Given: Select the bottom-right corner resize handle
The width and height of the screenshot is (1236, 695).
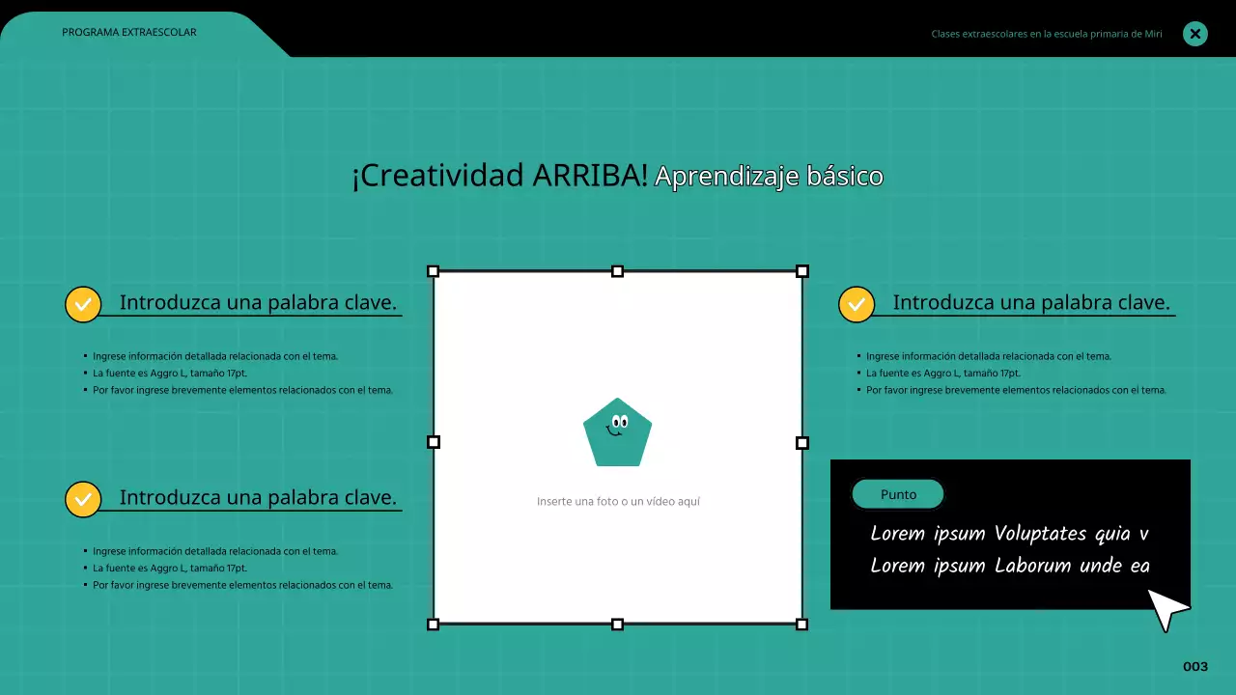Looking at the screenshot, I should click(x=801, y=625).
